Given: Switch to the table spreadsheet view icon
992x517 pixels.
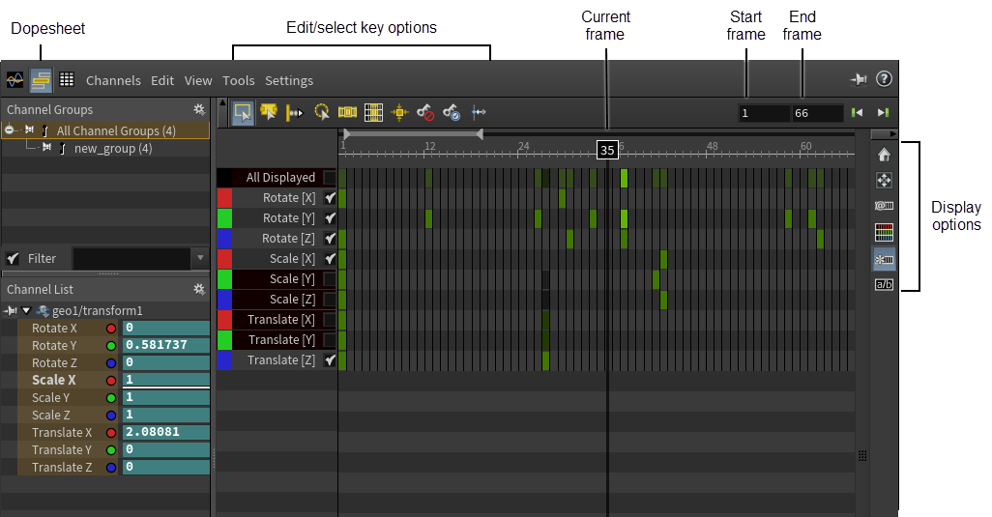Looking at the screenshot, I should tap(67, 79).
